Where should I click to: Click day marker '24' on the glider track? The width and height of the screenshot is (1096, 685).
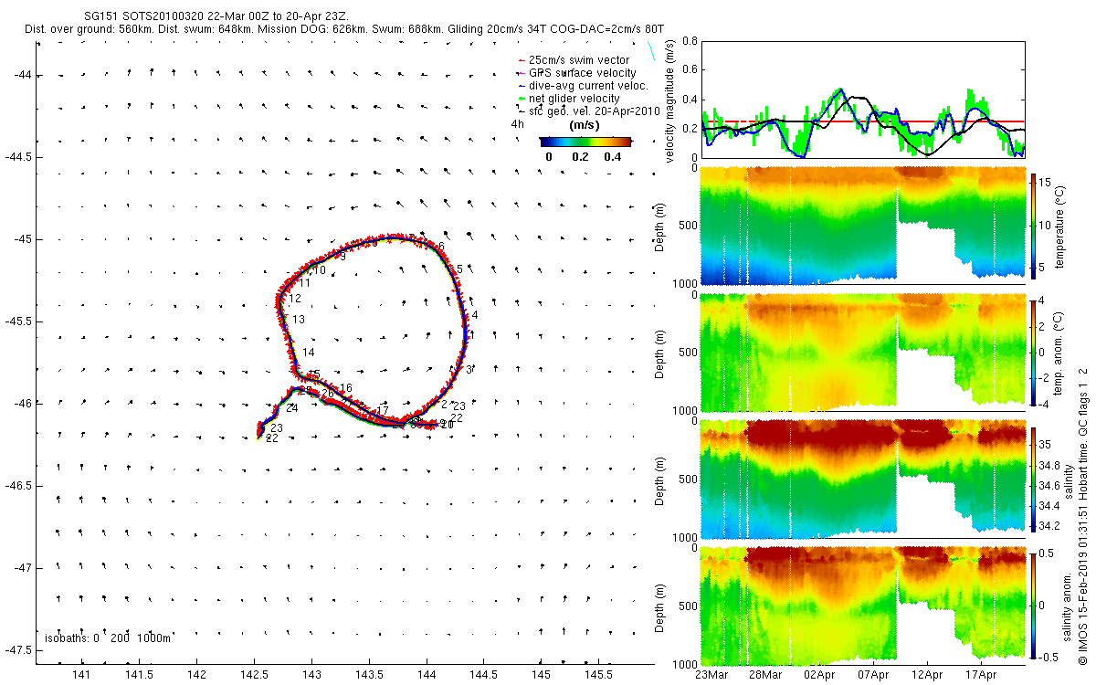292,408
